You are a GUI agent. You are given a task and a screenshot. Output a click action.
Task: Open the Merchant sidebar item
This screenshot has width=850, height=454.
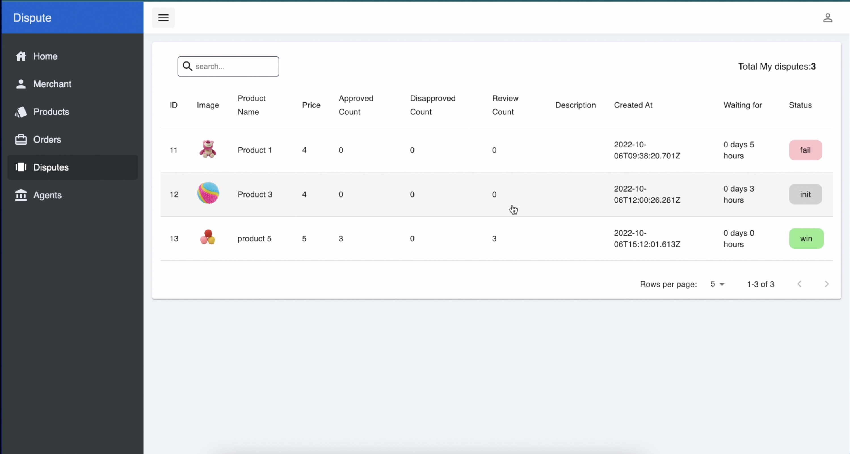pyautogui.click(x=52, y=84)
